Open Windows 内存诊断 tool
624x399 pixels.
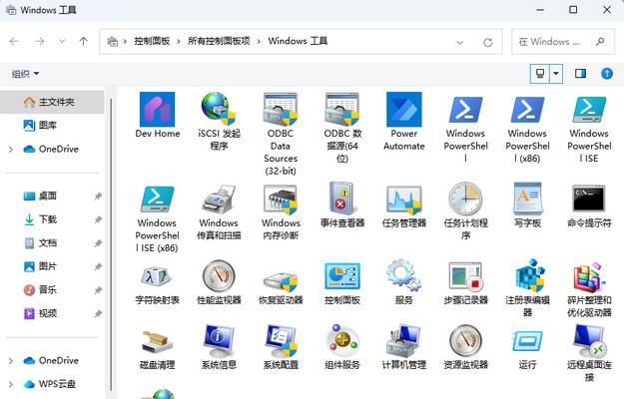281,199
